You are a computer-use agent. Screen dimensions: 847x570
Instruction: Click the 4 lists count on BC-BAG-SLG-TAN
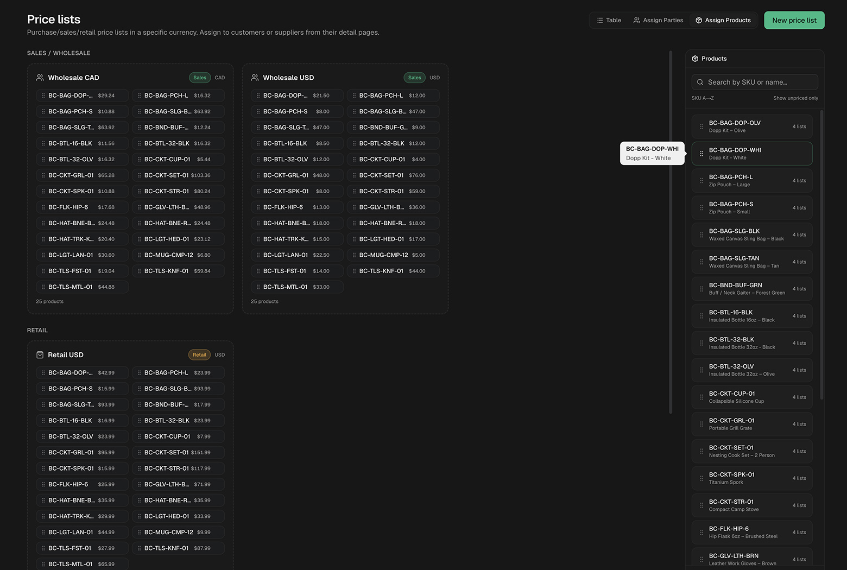point(799,262)
